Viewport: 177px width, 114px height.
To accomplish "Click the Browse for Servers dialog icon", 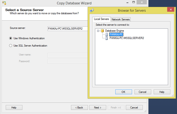I will [x=92, y=10].
